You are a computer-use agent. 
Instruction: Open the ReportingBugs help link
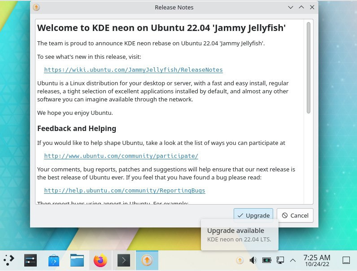tap(125, 191)
